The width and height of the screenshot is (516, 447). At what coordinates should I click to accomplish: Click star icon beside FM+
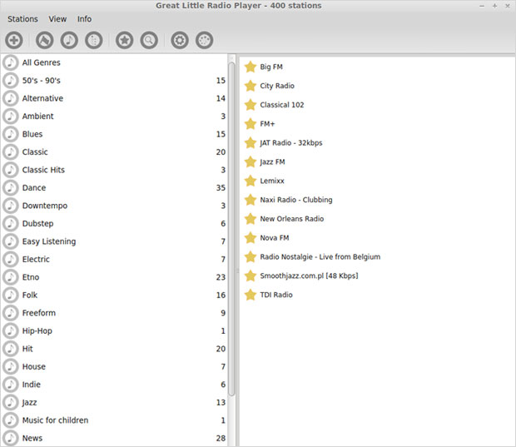[x=251, y=124]
